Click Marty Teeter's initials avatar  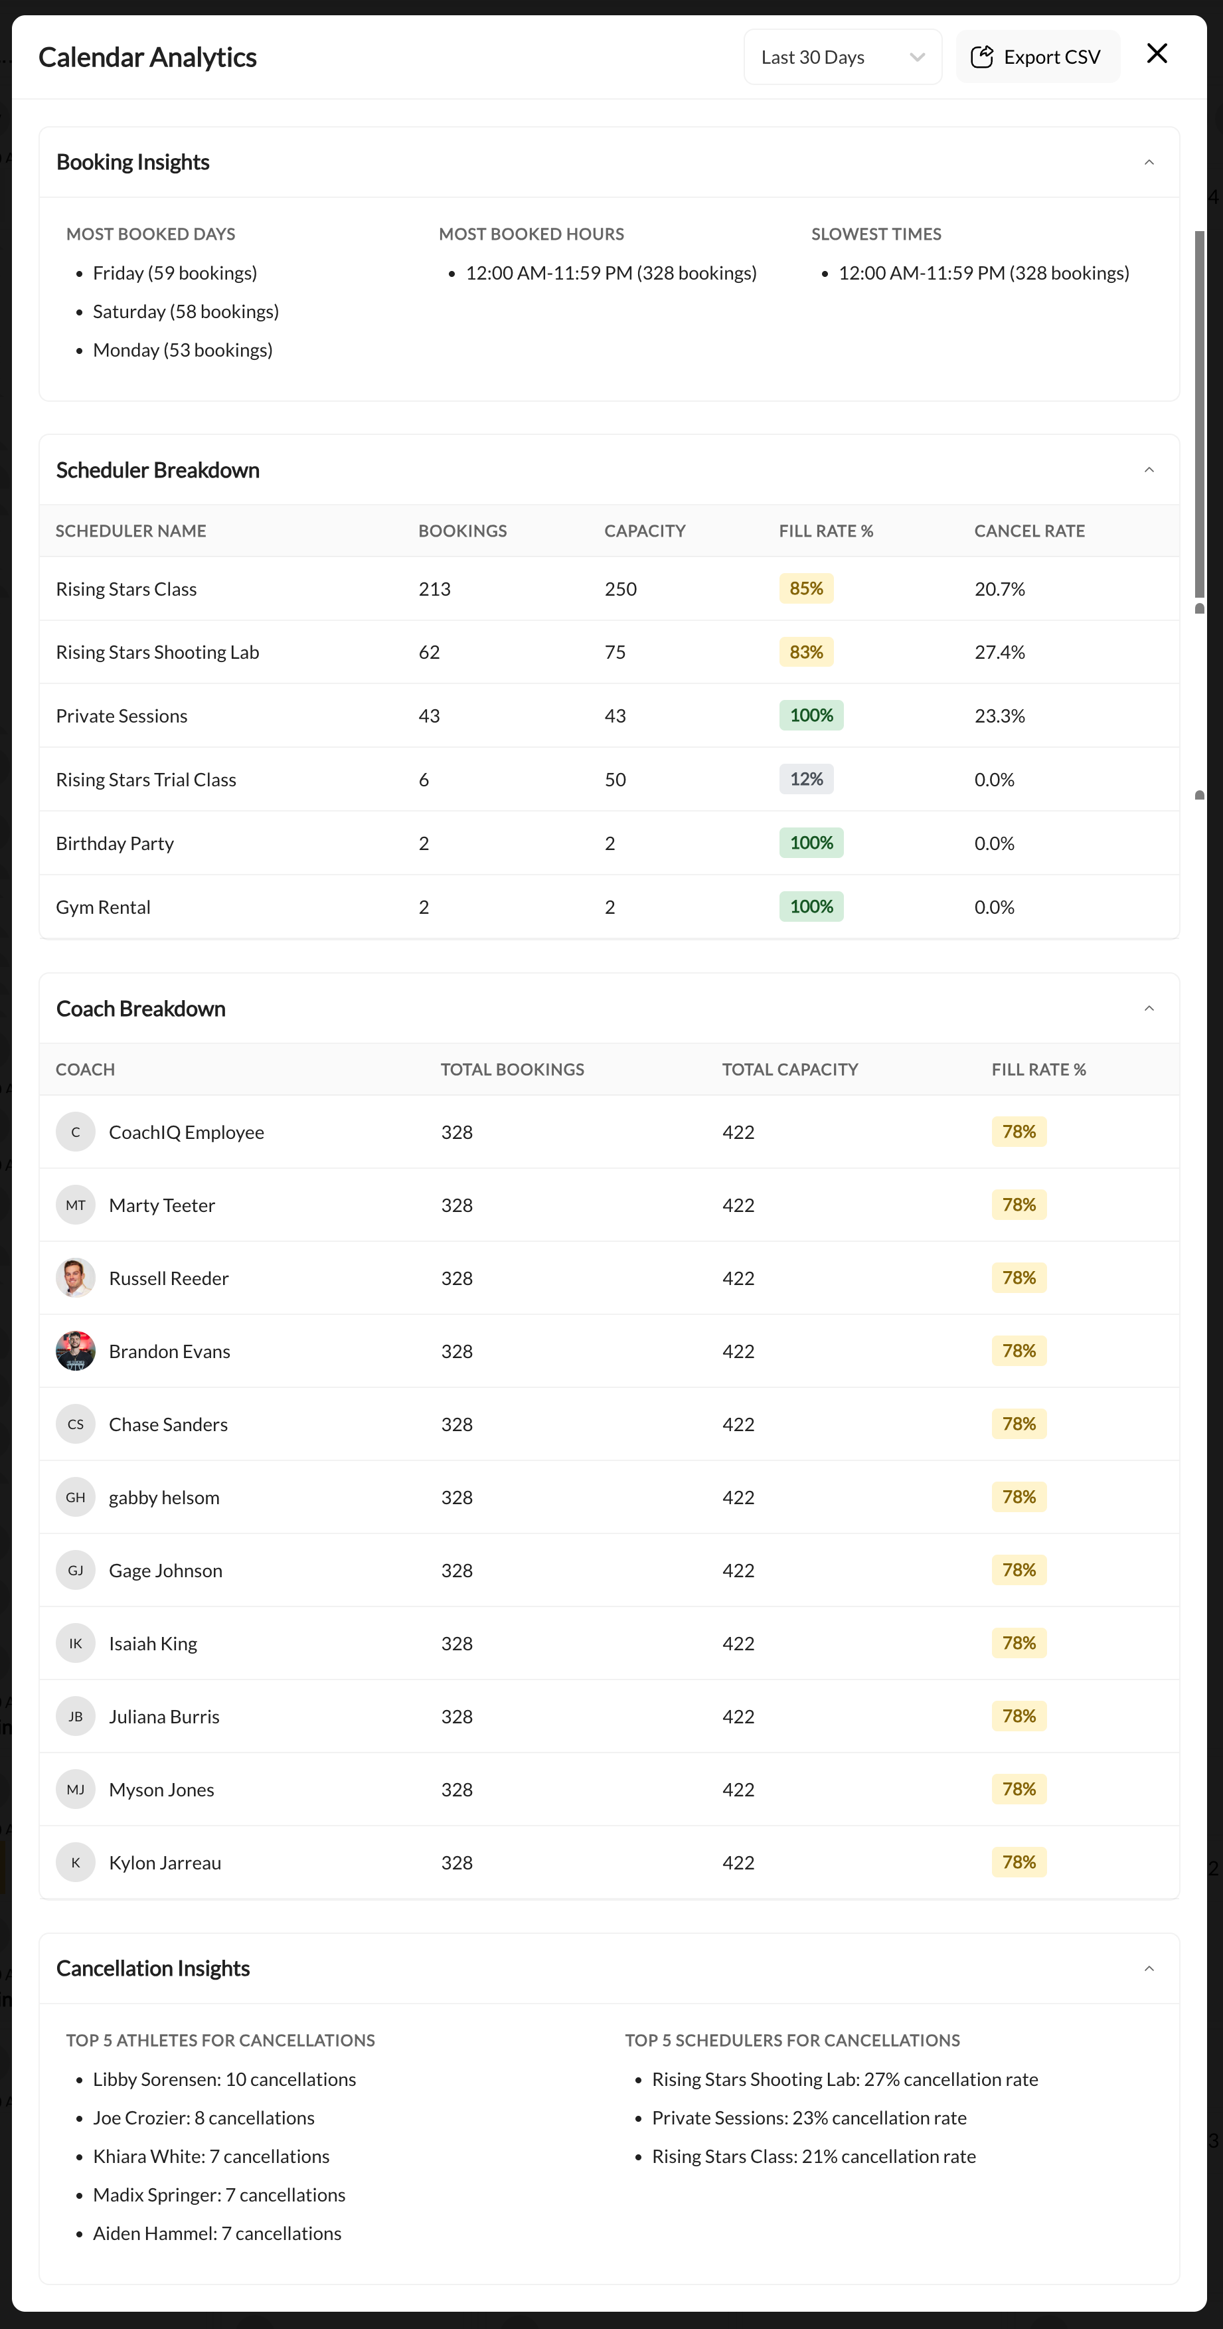tap(76, 1204)
